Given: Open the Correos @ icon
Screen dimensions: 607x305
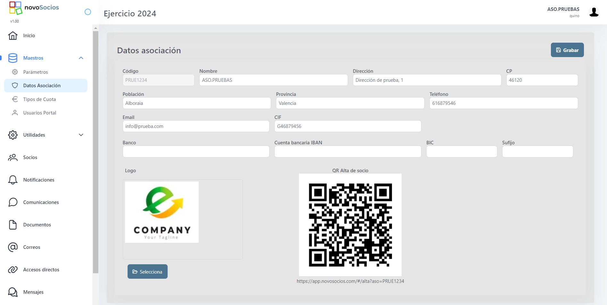Looking at the screenshot, I should point(13,247).
